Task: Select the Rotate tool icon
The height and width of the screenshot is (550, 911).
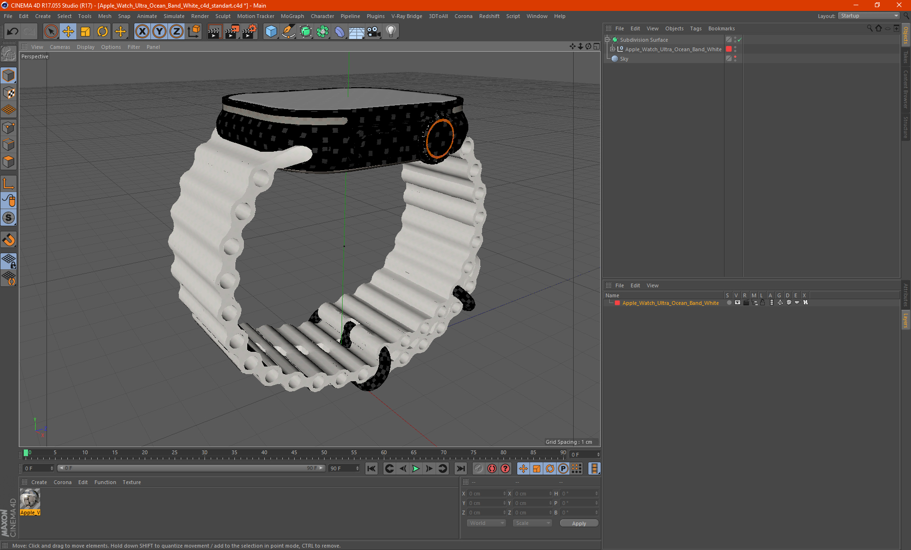Action: [x=102, y=32]
